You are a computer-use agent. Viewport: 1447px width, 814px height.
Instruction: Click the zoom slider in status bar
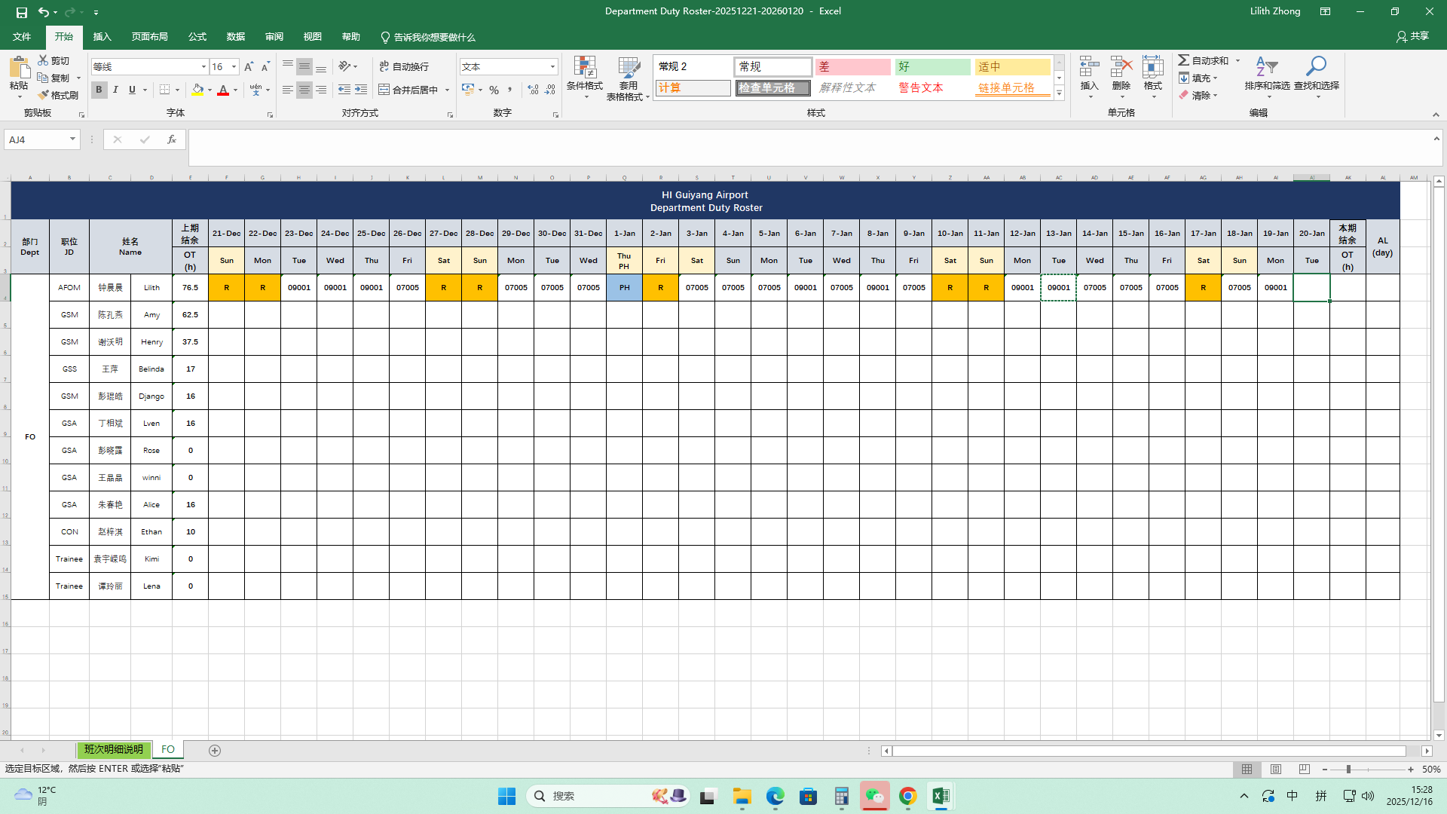(1348, 770)
